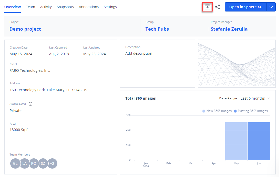Open the RO team member avatar
Viewport: 279px width, 177px height.
[x=34, y=163]
